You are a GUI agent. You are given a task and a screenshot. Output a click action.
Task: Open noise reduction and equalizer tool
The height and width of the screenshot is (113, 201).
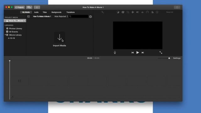(142, 12)
